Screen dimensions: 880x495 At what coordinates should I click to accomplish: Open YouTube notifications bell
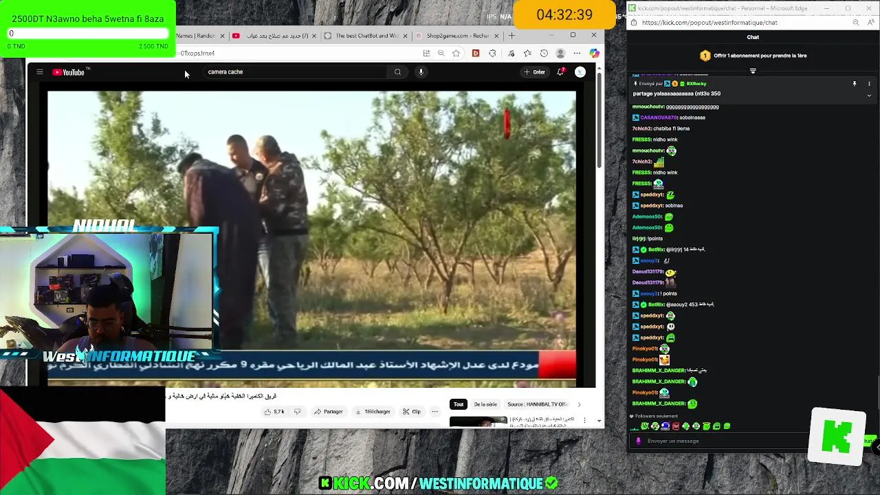pyautogui.click(x=560, y=72)
